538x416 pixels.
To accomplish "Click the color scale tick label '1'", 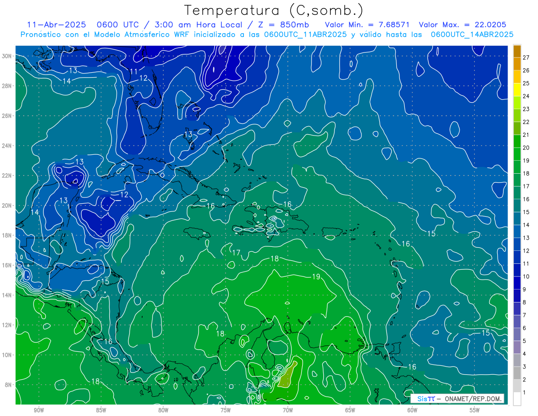I will 525,393.
